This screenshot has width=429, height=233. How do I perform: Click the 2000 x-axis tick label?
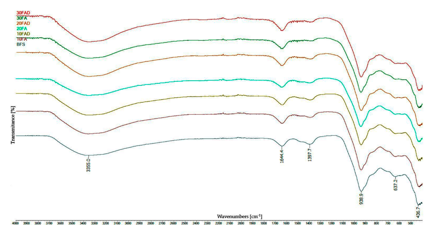coord(241,223)
